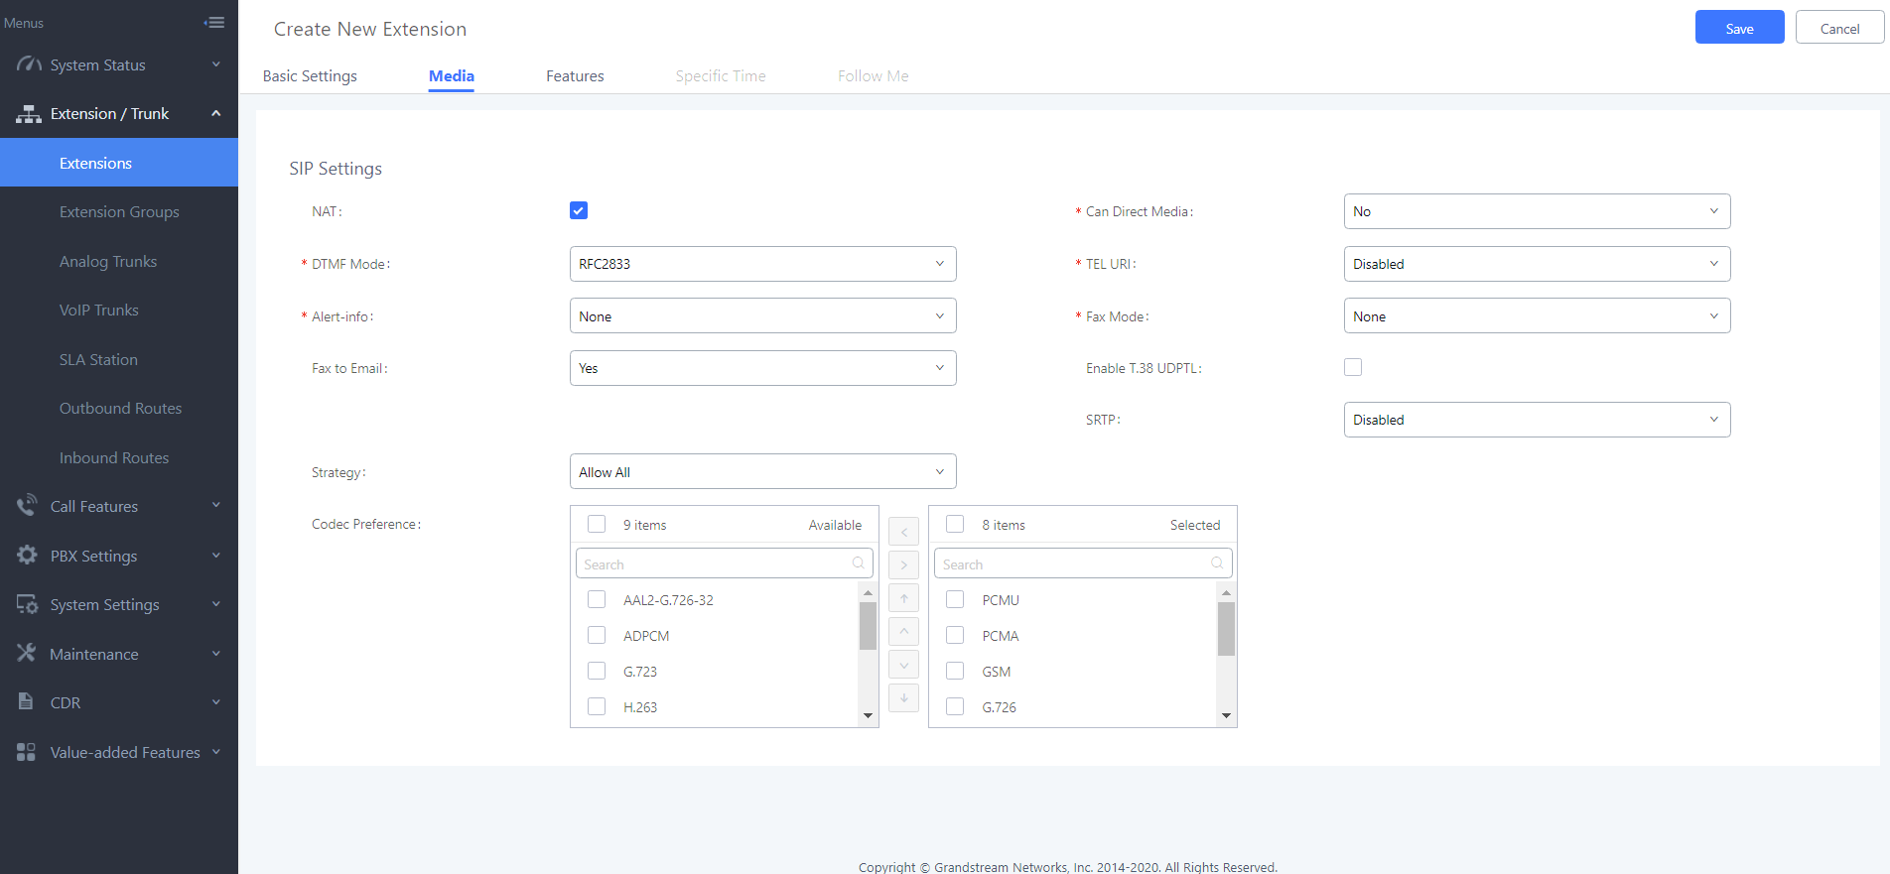The image size is (1890, 874).
Task: Click the Selected codecs search field
Action: [x=1074, y=564]
